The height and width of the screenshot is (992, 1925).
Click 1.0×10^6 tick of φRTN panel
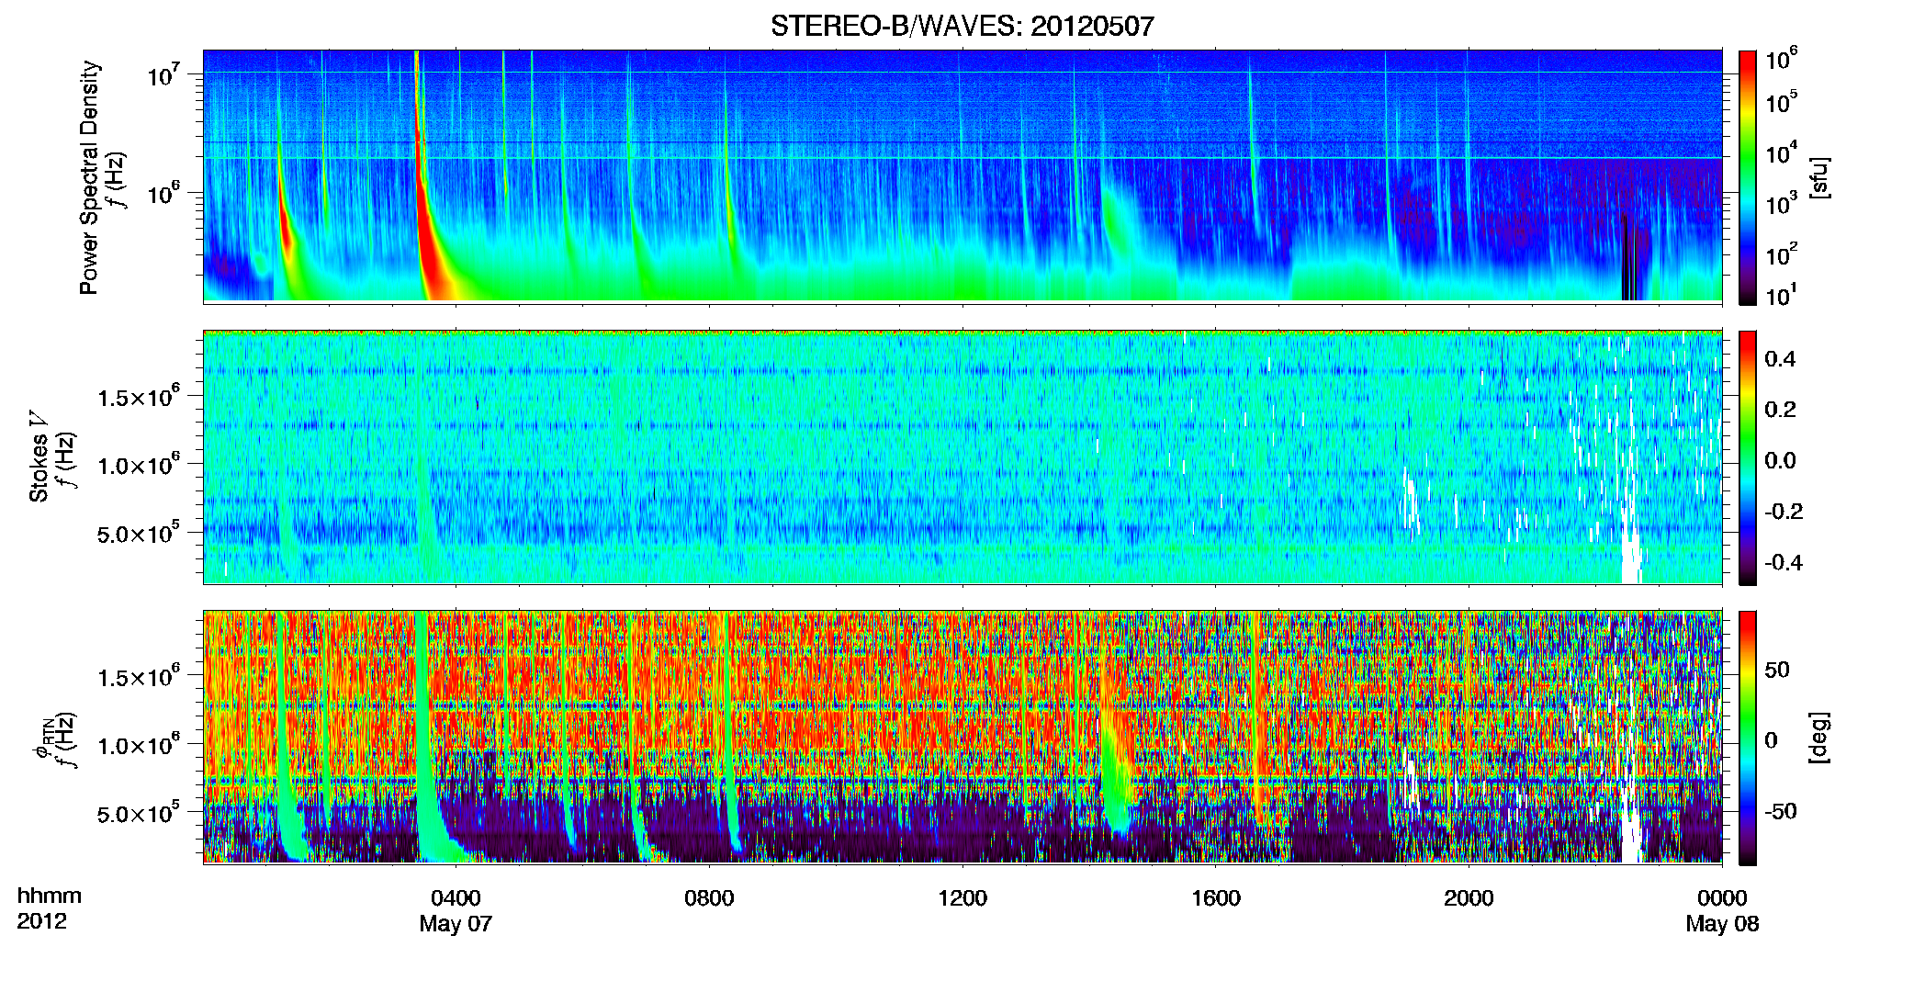(138, 745)
